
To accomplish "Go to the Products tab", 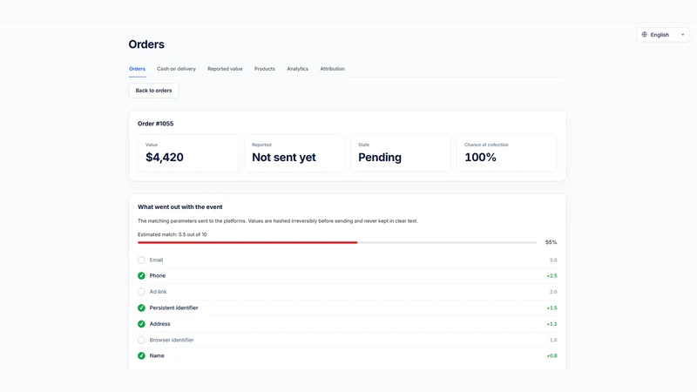I will point(265,69).
